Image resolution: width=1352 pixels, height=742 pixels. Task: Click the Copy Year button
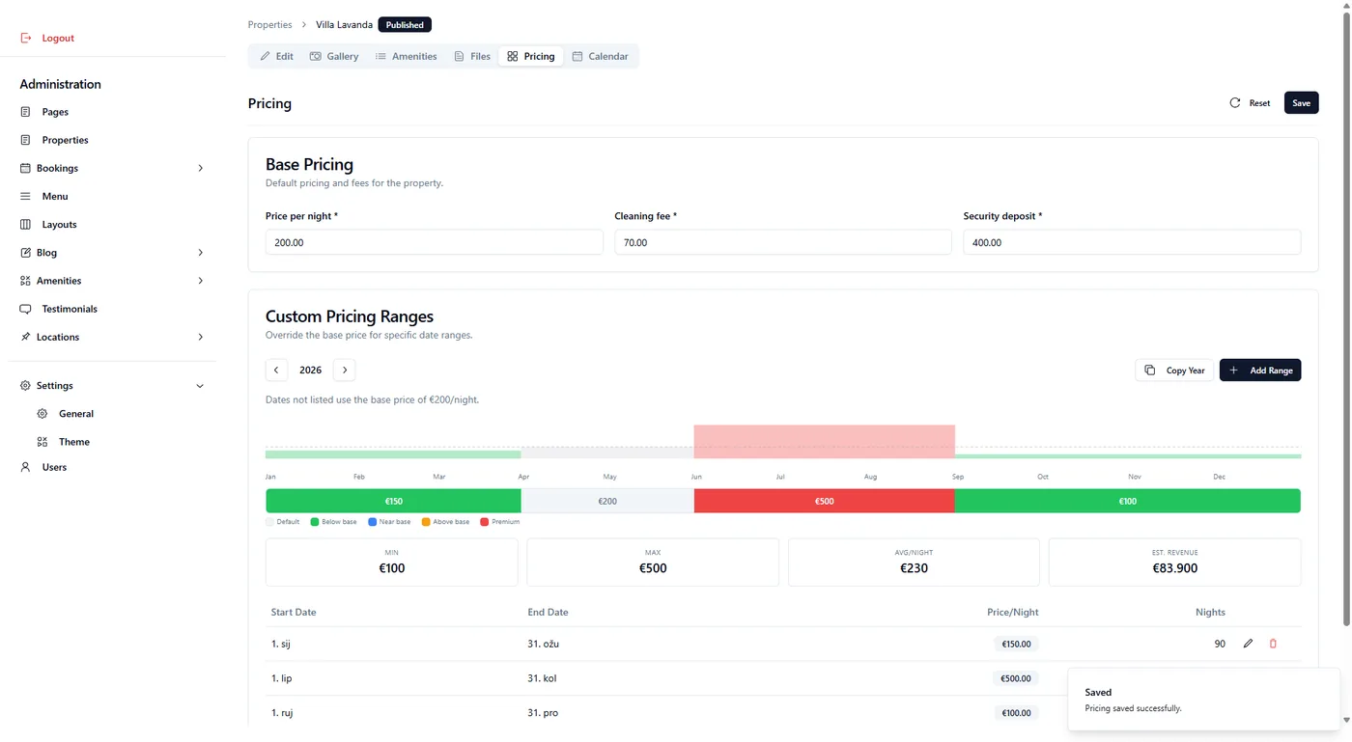click(x=1174, y=371)
